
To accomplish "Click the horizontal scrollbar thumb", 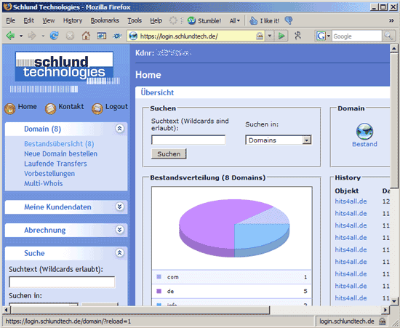I will click(x=140, y=310).
